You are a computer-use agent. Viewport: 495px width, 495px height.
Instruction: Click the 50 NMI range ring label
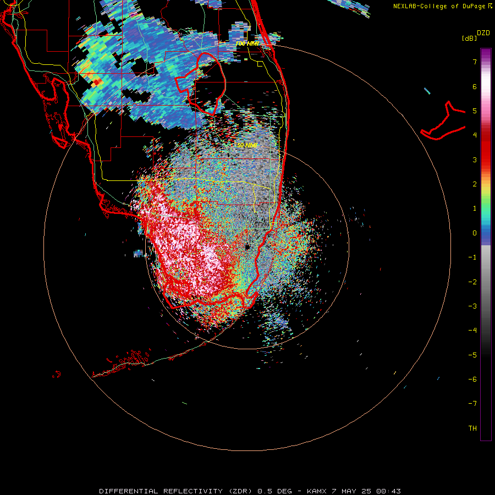(x=247, y=145)
